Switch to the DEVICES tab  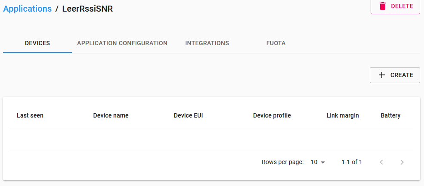point(37,43)
